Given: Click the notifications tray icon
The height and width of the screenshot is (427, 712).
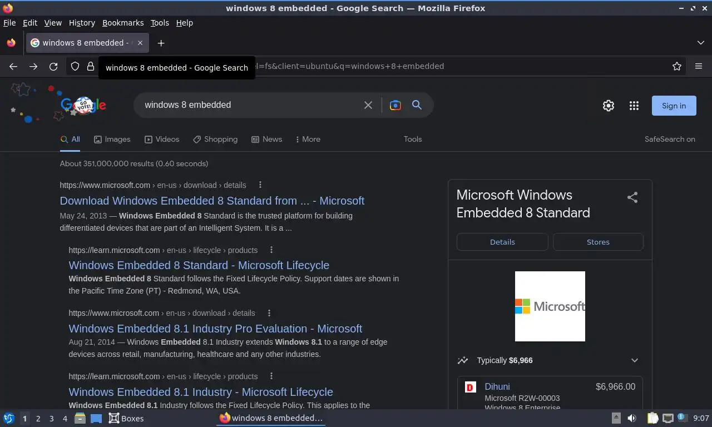Looking at the screenshot, I should (681, 418).
